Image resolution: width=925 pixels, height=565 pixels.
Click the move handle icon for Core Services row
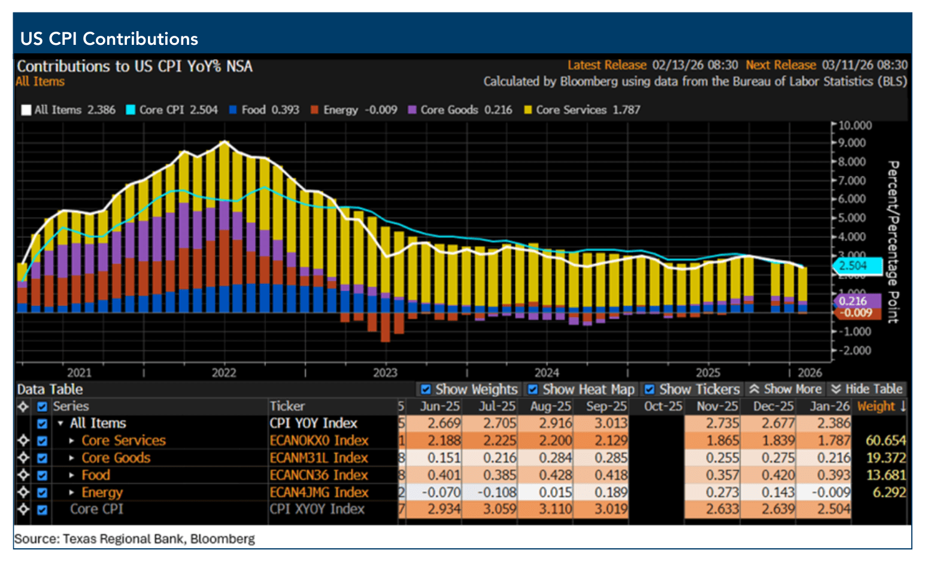click(23, 441)
